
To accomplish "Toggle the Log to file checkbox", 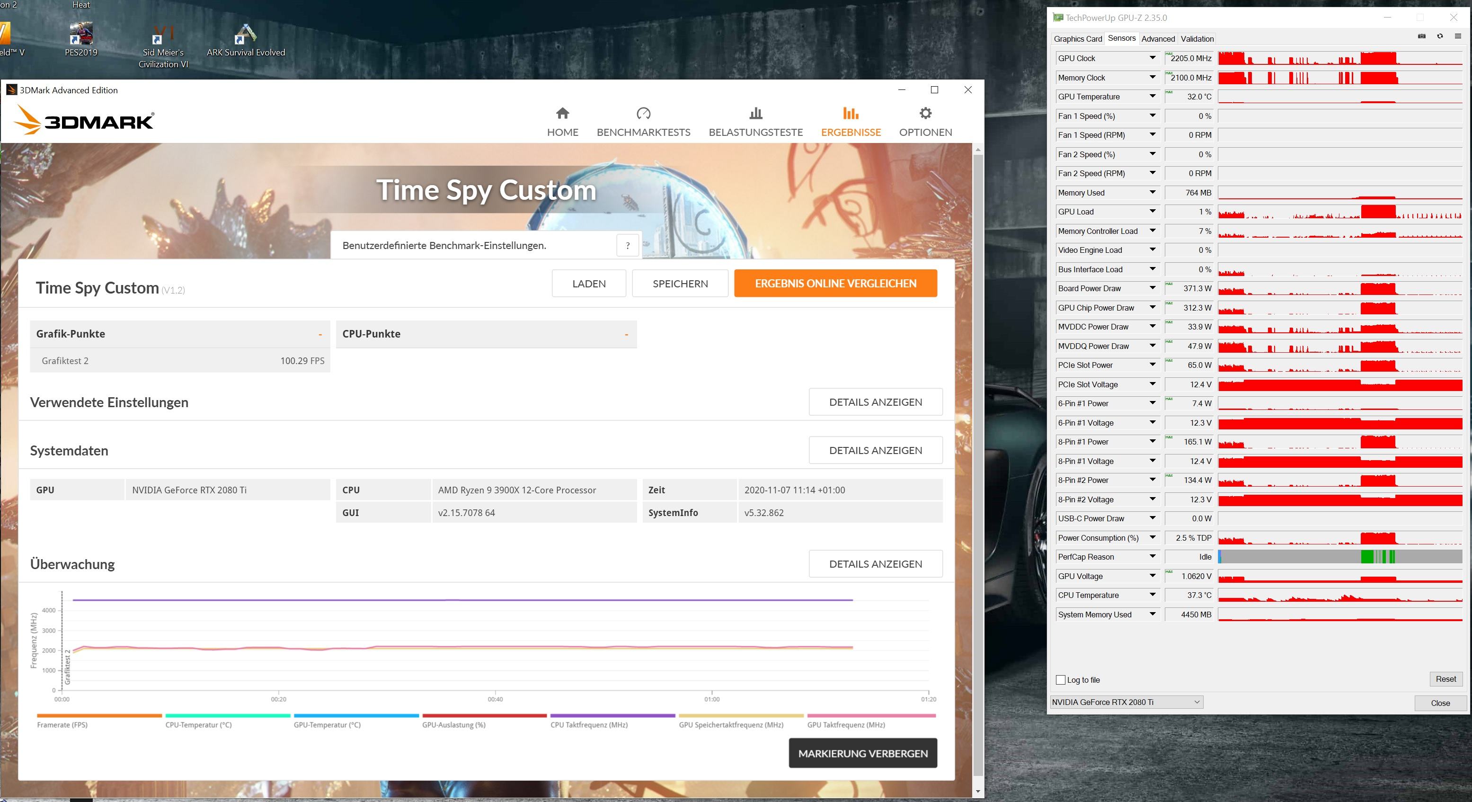I will pos(1062,678).
